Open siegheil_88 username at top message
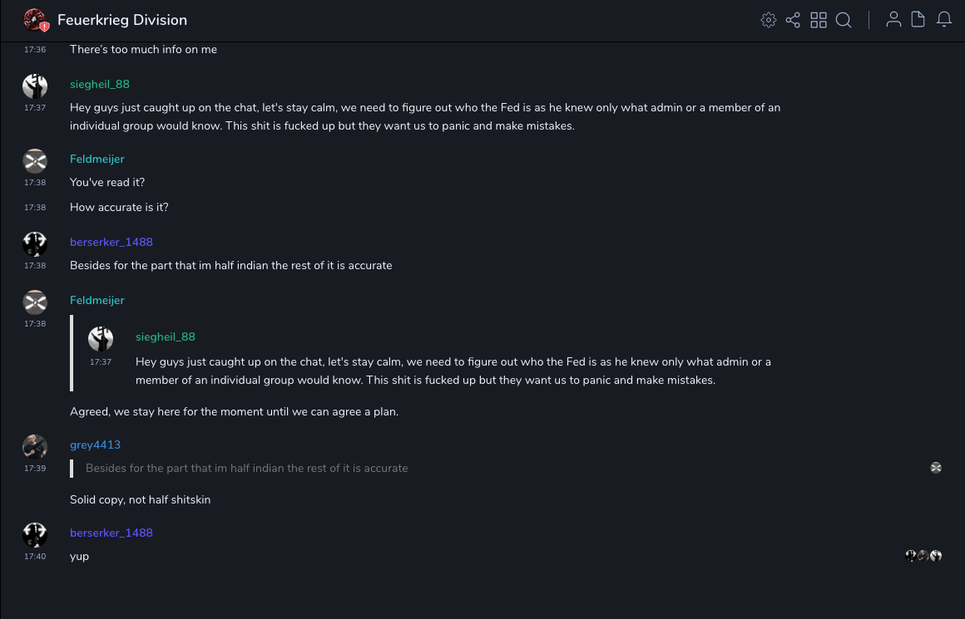 (x=100, y=84)
